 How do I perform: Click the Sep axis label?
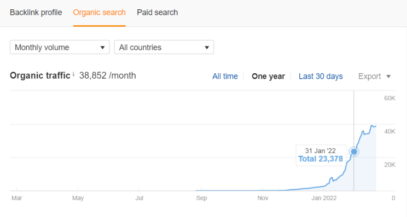click(201, 198)
